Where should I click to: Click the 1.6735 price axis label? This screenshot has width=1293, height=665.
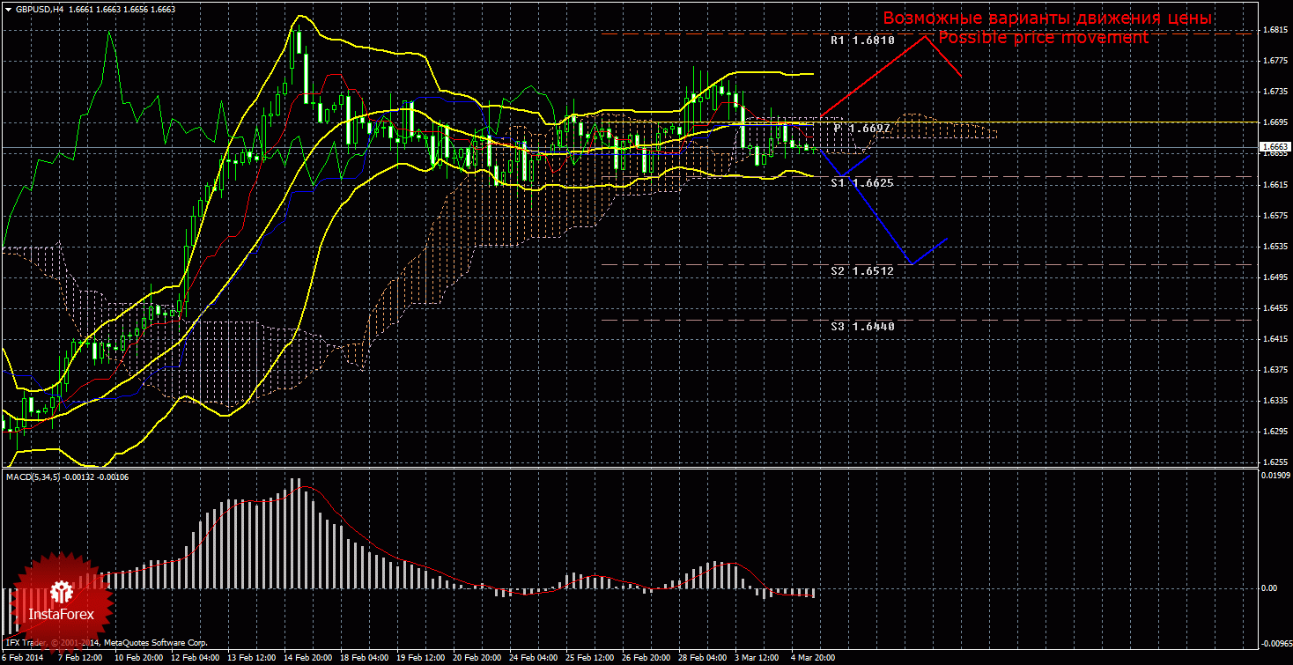pyautogui.click(x=1275, y=91)
